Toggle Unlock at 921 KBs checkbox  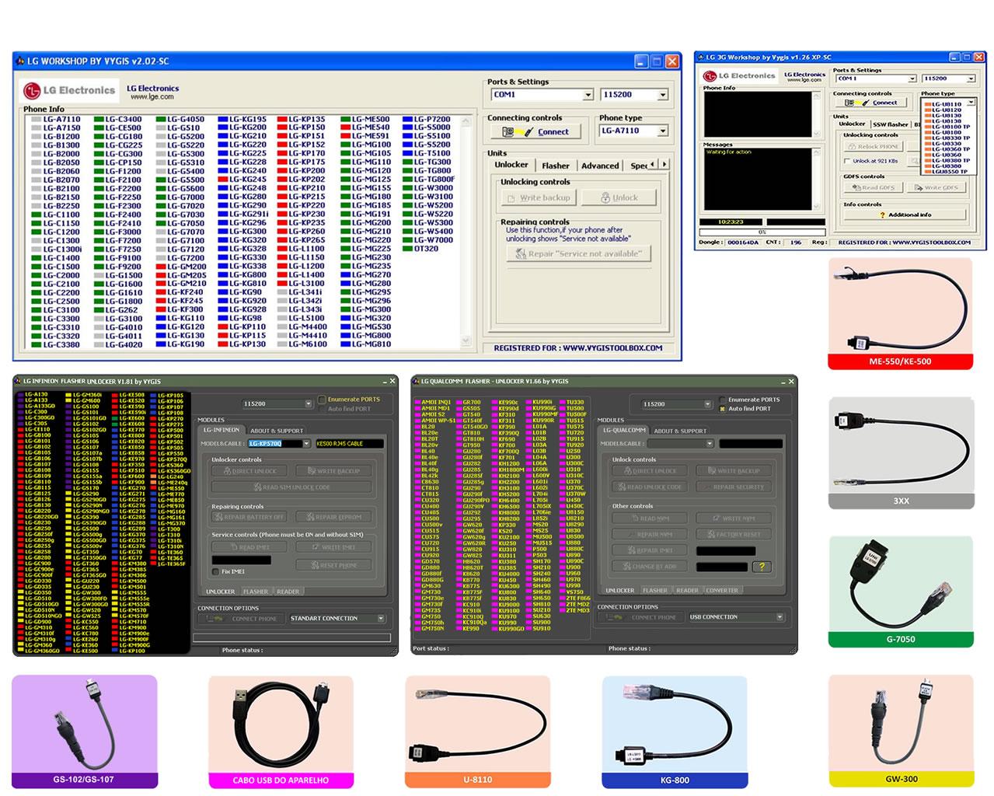pos(846,161)
